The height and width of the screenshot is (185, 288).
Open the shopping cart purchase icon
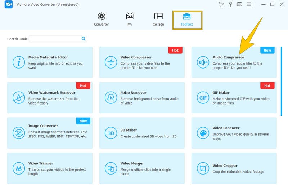(221, 4)
